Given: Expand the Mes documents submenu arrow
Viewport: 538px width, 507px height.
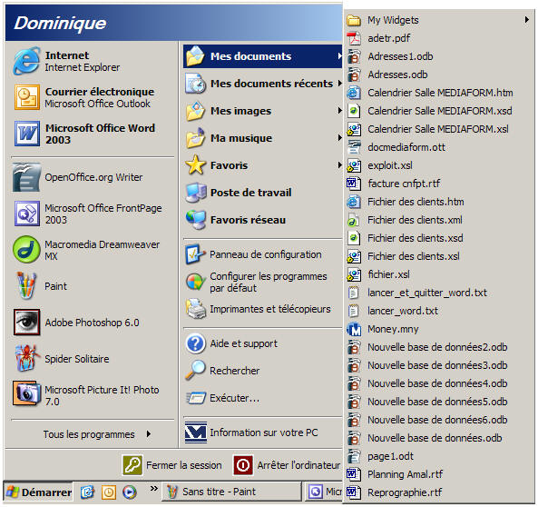Looking at the screenshot, I should tap(339, 56).
